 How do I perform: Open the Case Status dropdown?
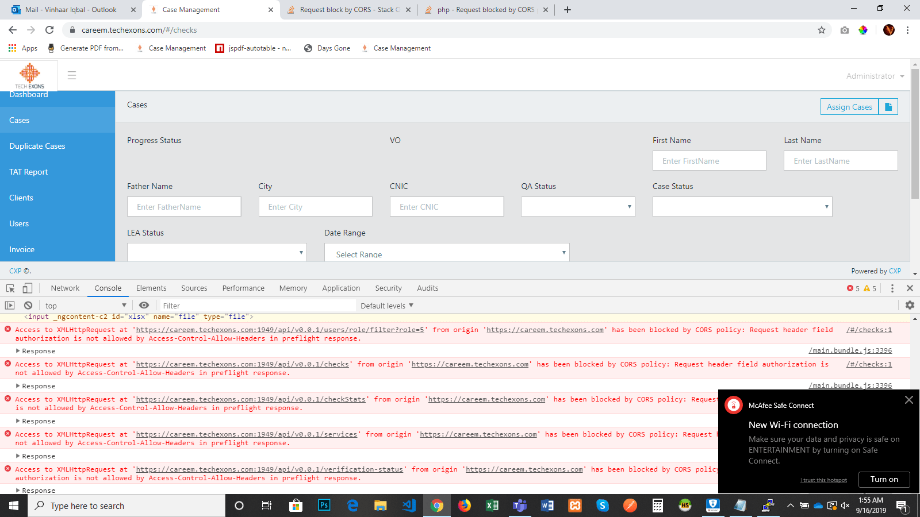coord(742,206)
